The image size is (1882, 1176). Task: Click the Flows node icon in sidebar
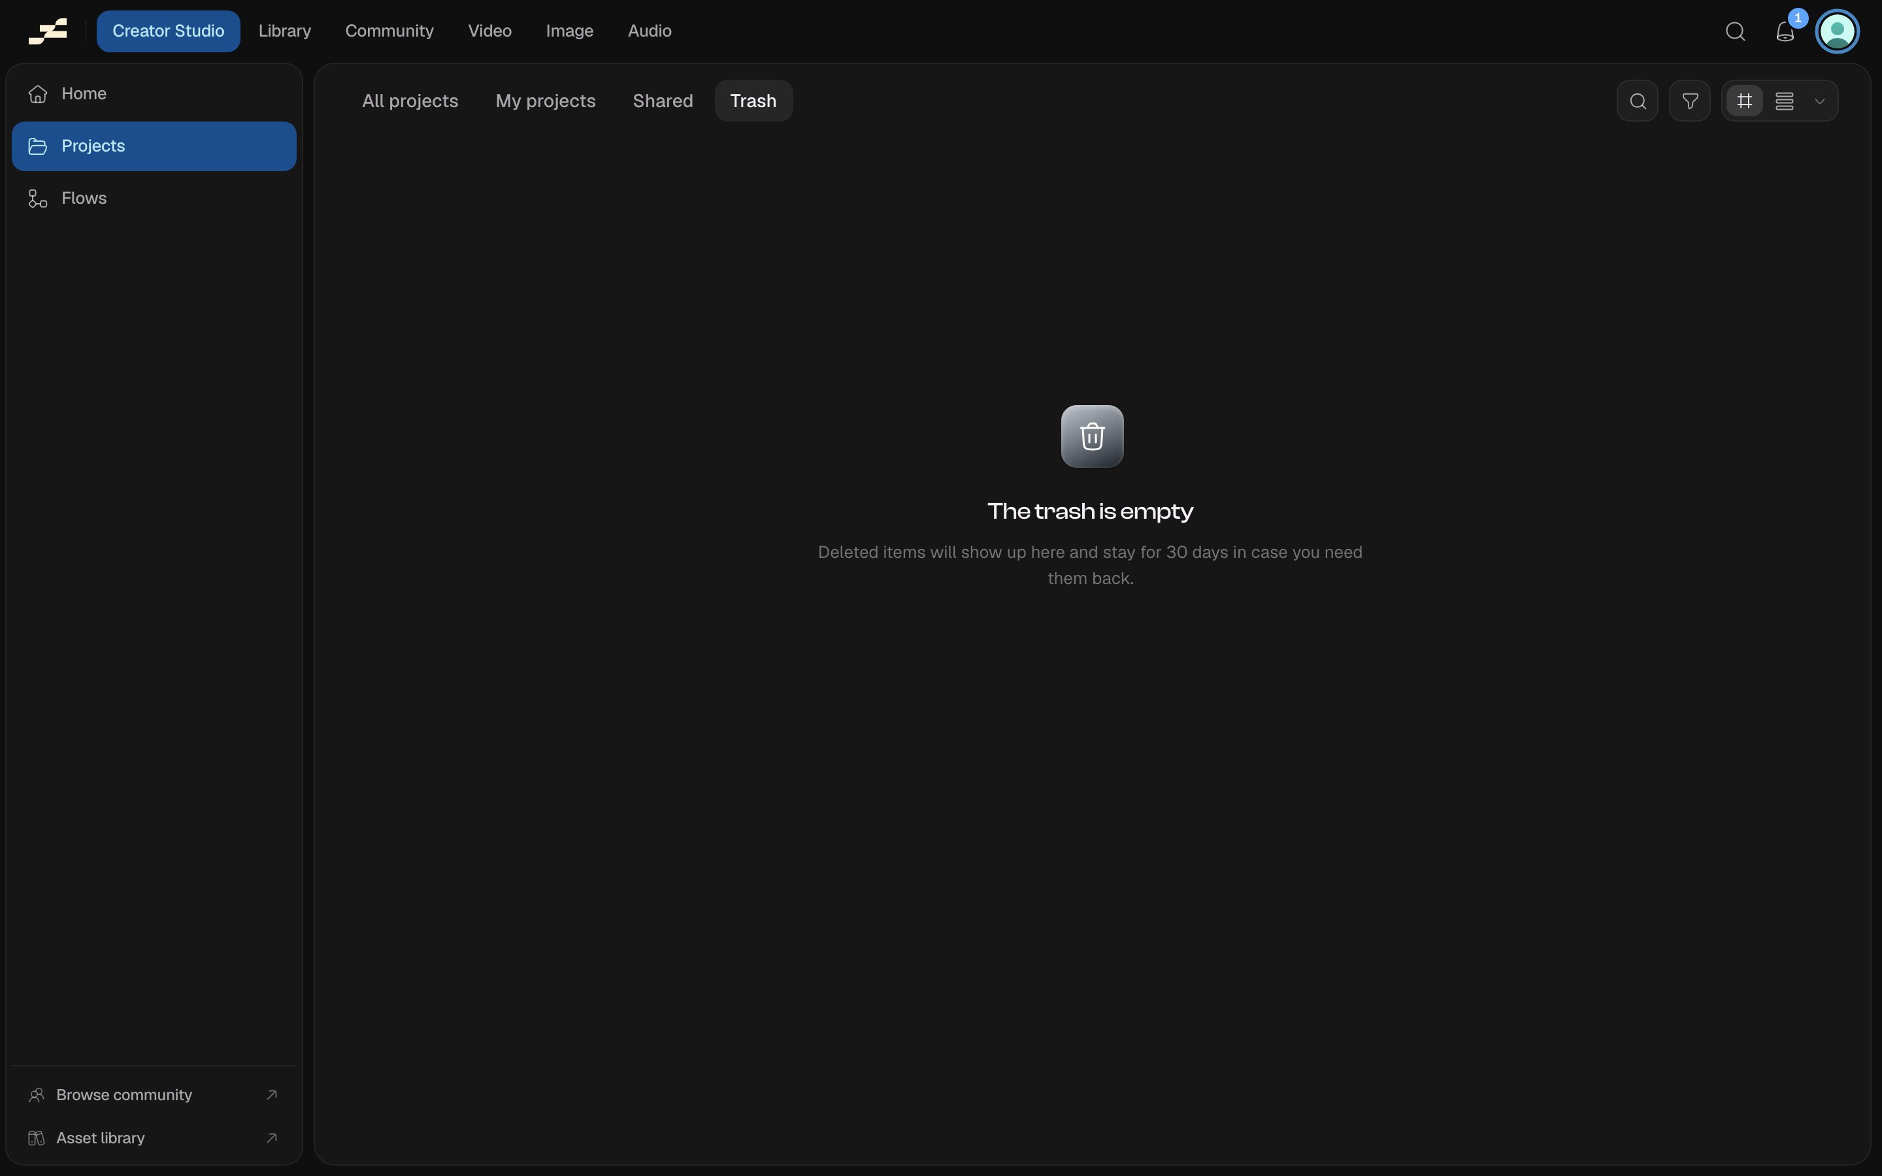click(x=37, y=199)
